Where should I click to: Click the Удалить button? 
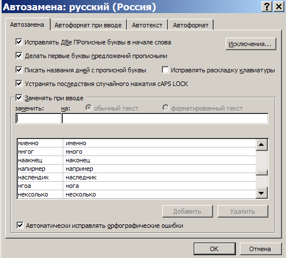(x=243, y=211)
